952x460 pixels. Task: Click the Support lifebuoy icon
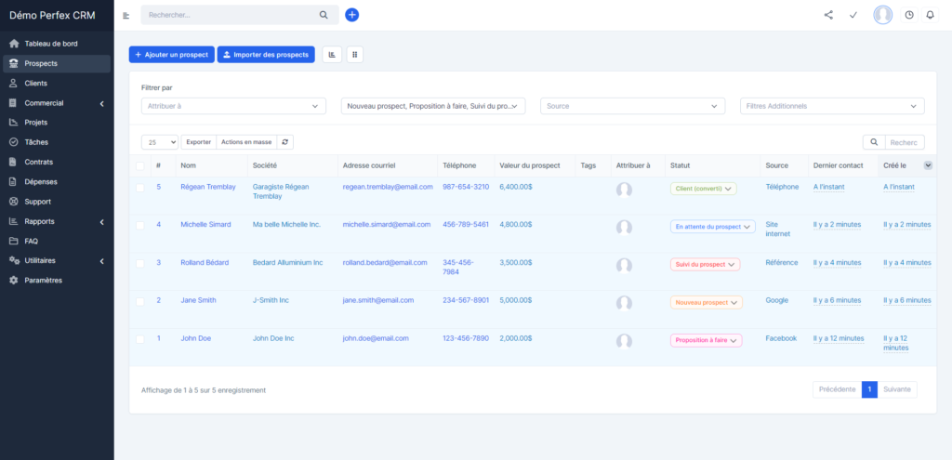click(14, 202)
